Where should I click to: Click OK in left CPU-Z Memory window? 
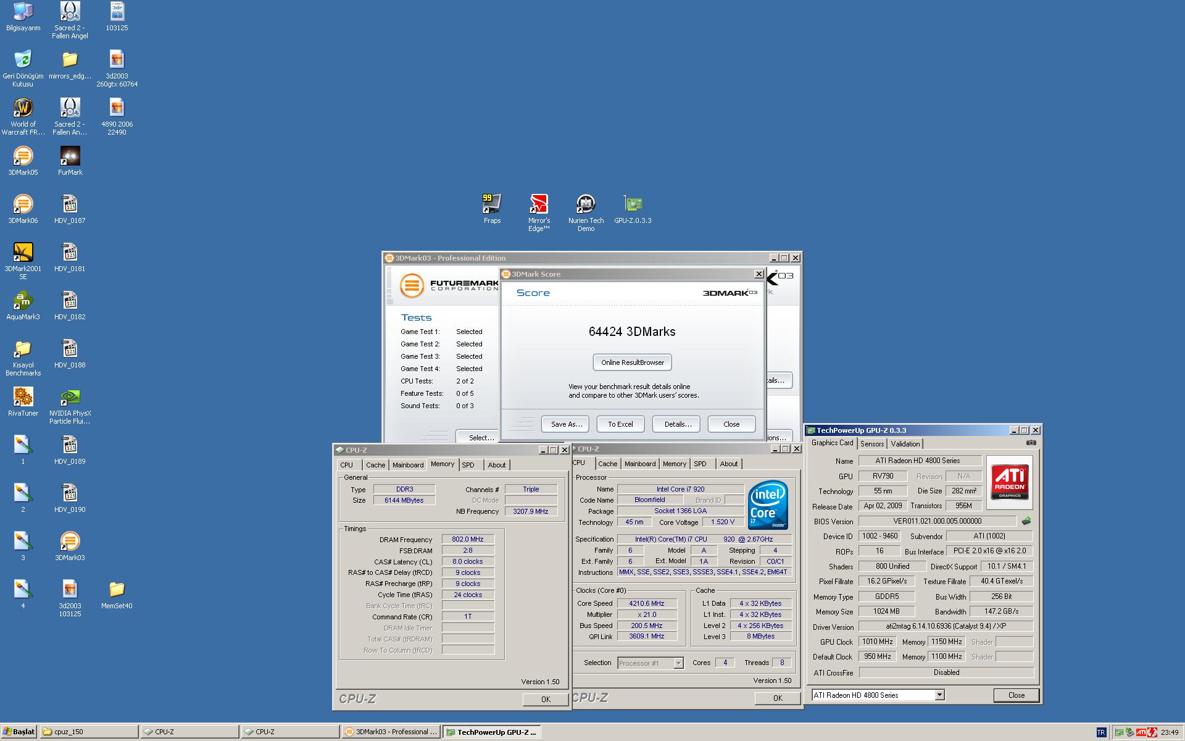(x=546, y=700)
